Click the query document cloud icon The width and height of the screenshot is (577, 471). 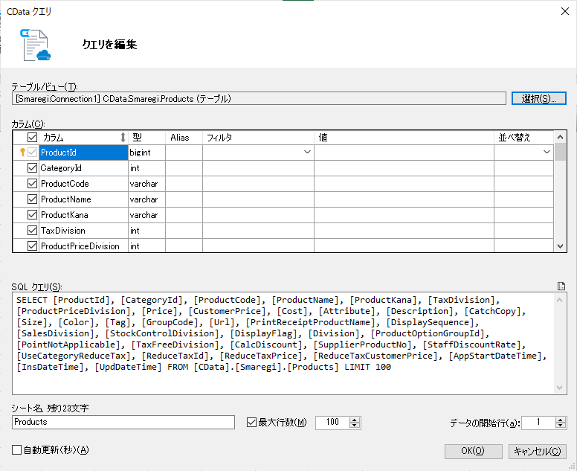(36, 45)
